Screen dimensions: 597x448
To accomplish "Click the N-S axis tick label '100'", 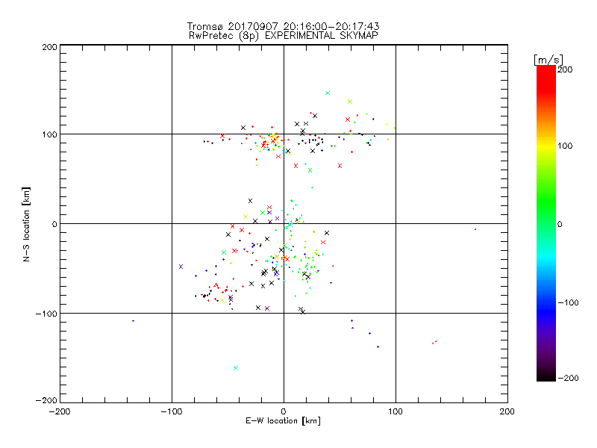I will 49,134.
